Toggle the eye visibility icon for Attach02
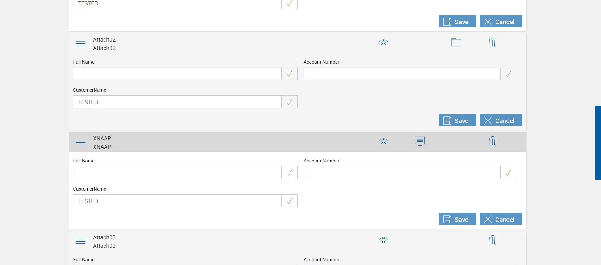Viewport: 601px width, 265px height. tap(383, 42)
